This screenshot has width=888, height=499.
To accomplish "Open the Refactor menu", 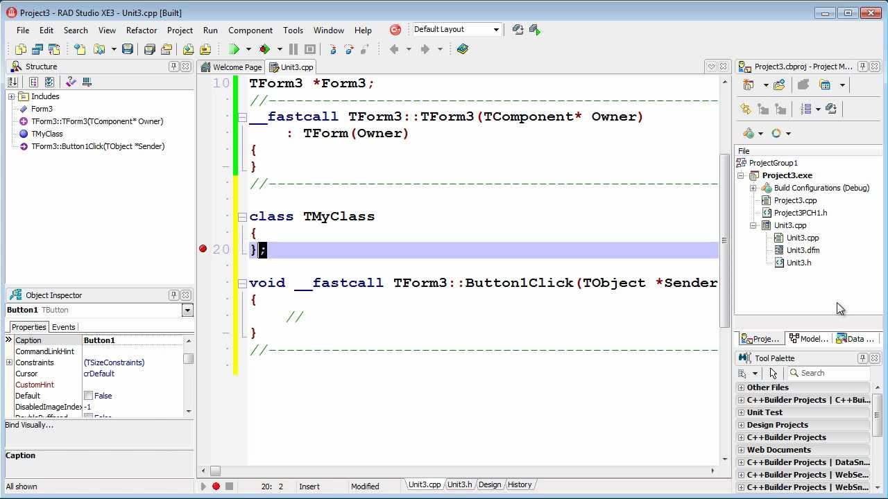I will pos(142,30).
